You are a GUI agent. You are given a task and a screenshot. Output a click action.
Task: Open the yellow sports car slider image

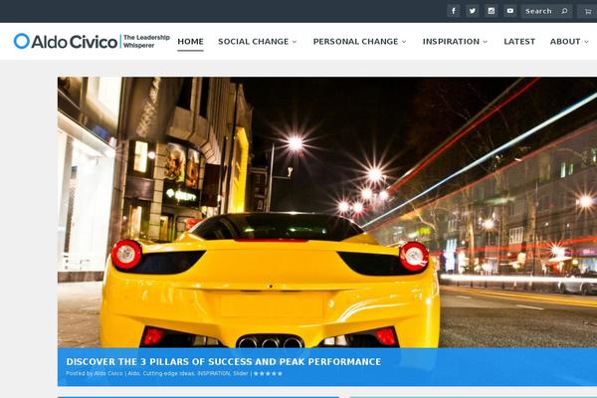tap(327, 212)
